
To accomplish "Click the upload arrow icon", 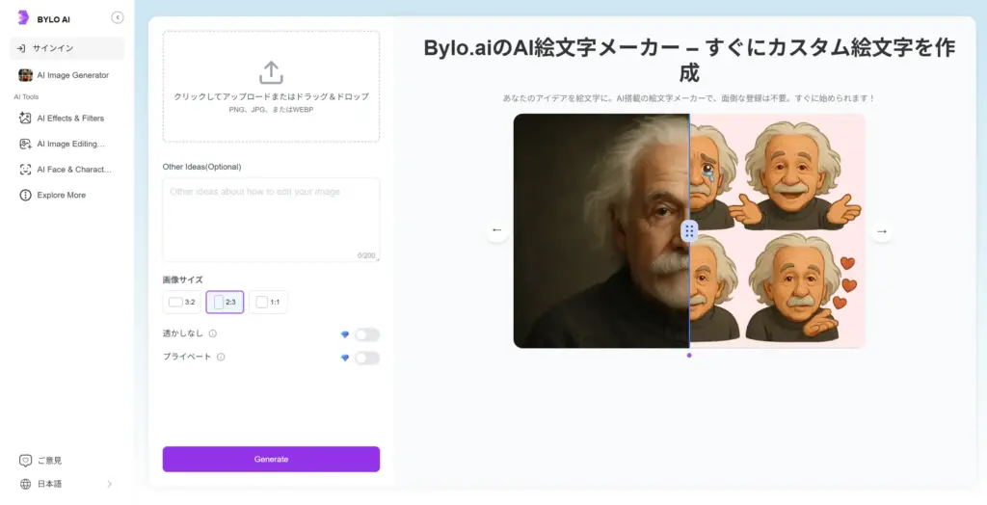I will pos(271,72).
